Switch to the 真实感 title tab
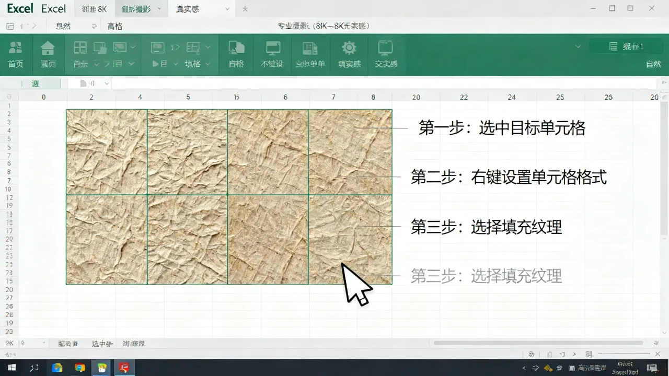 click(x=188, y=9)
